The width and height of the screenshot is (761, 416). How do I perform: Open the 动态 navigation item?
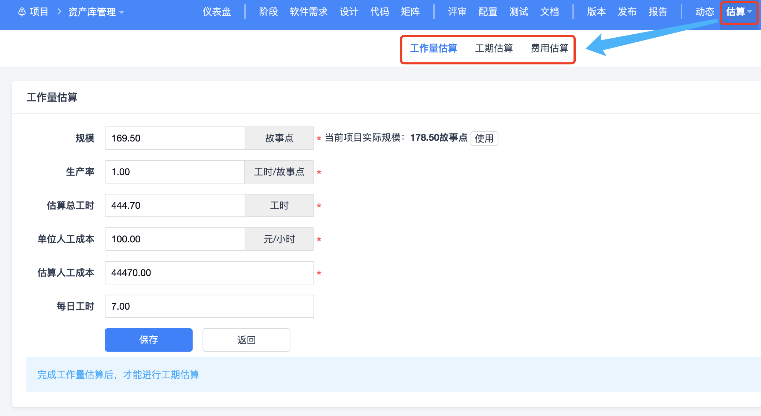click(705, 12)
